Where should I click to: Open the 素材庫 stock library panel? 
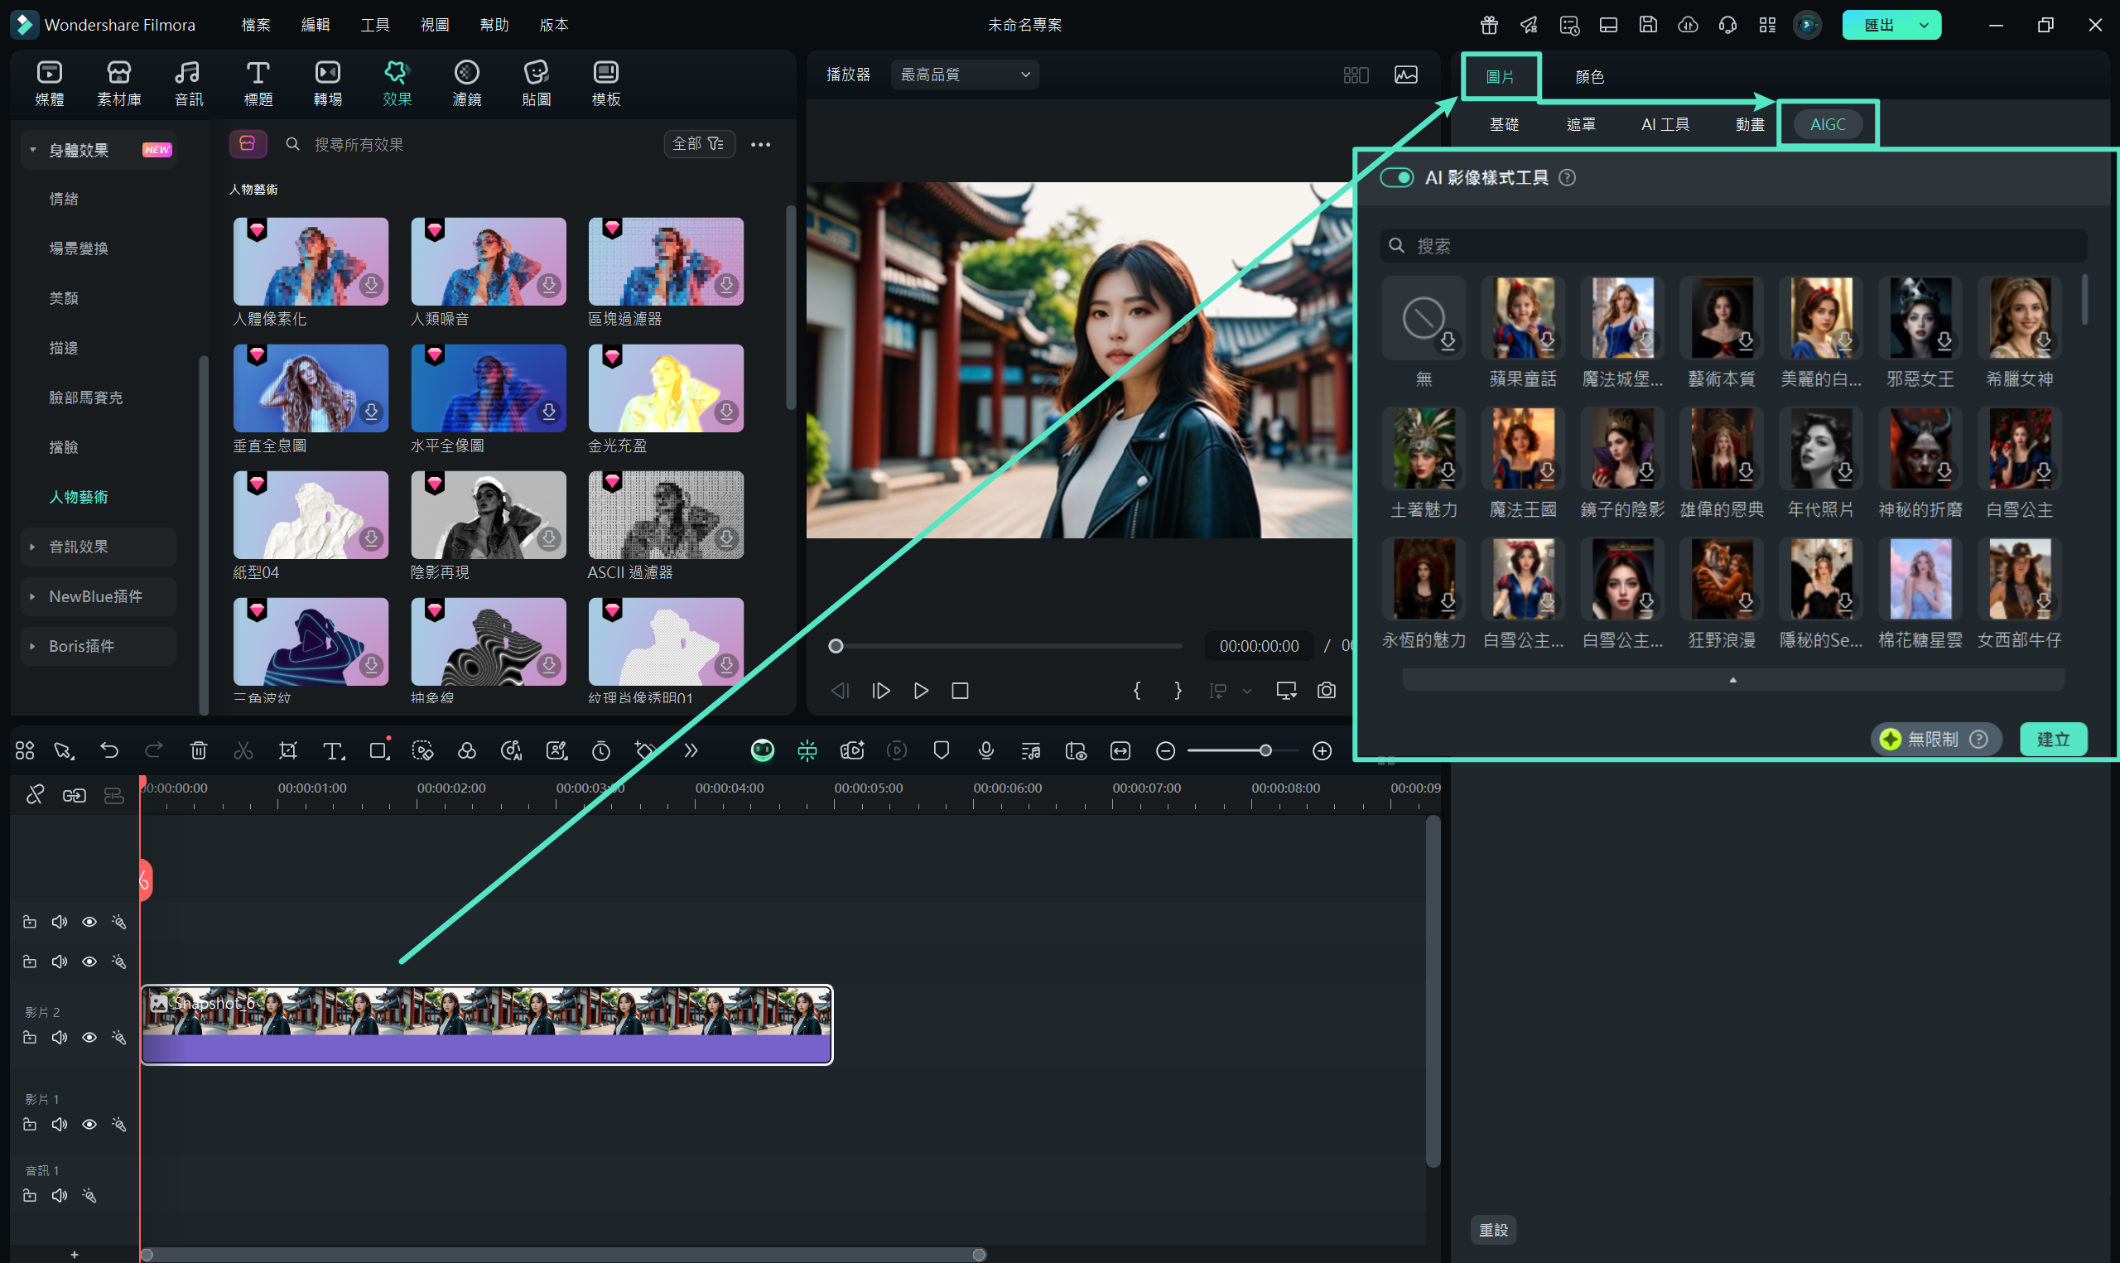(119, 83)
